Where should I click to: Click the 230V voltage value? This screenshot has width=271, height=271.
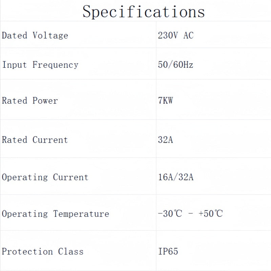click(x=168, y=36)
